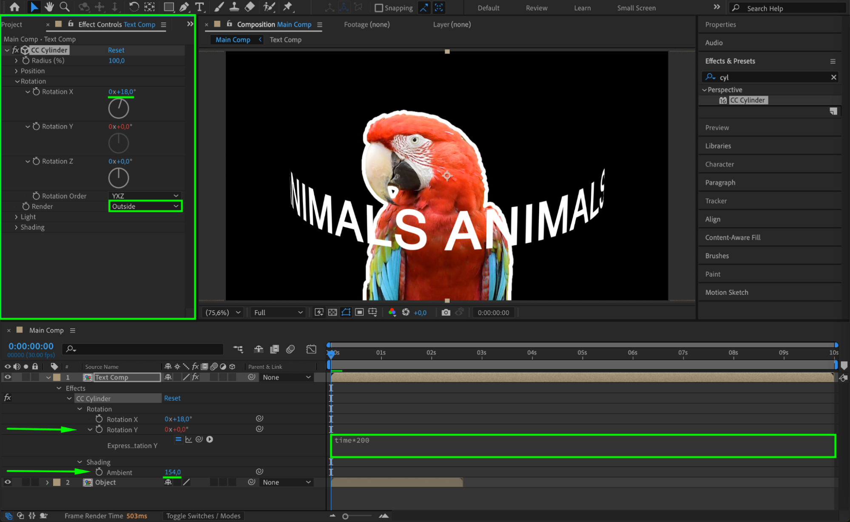Viewport: 850px width, 522px height.
Task: Open the Rotation Order YXZ dropdown
Action: (145, 196)
